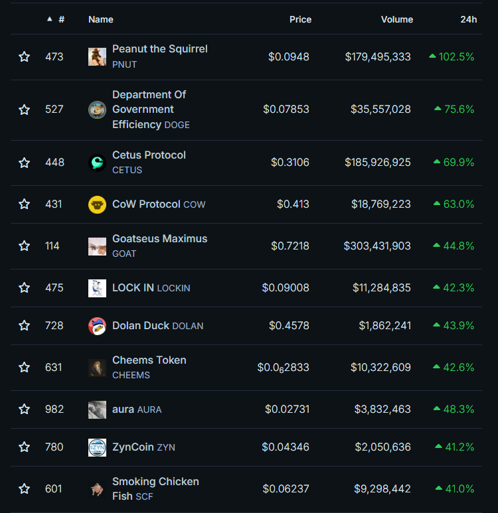Click CoW volume $18,769,223

coord(380,204)
